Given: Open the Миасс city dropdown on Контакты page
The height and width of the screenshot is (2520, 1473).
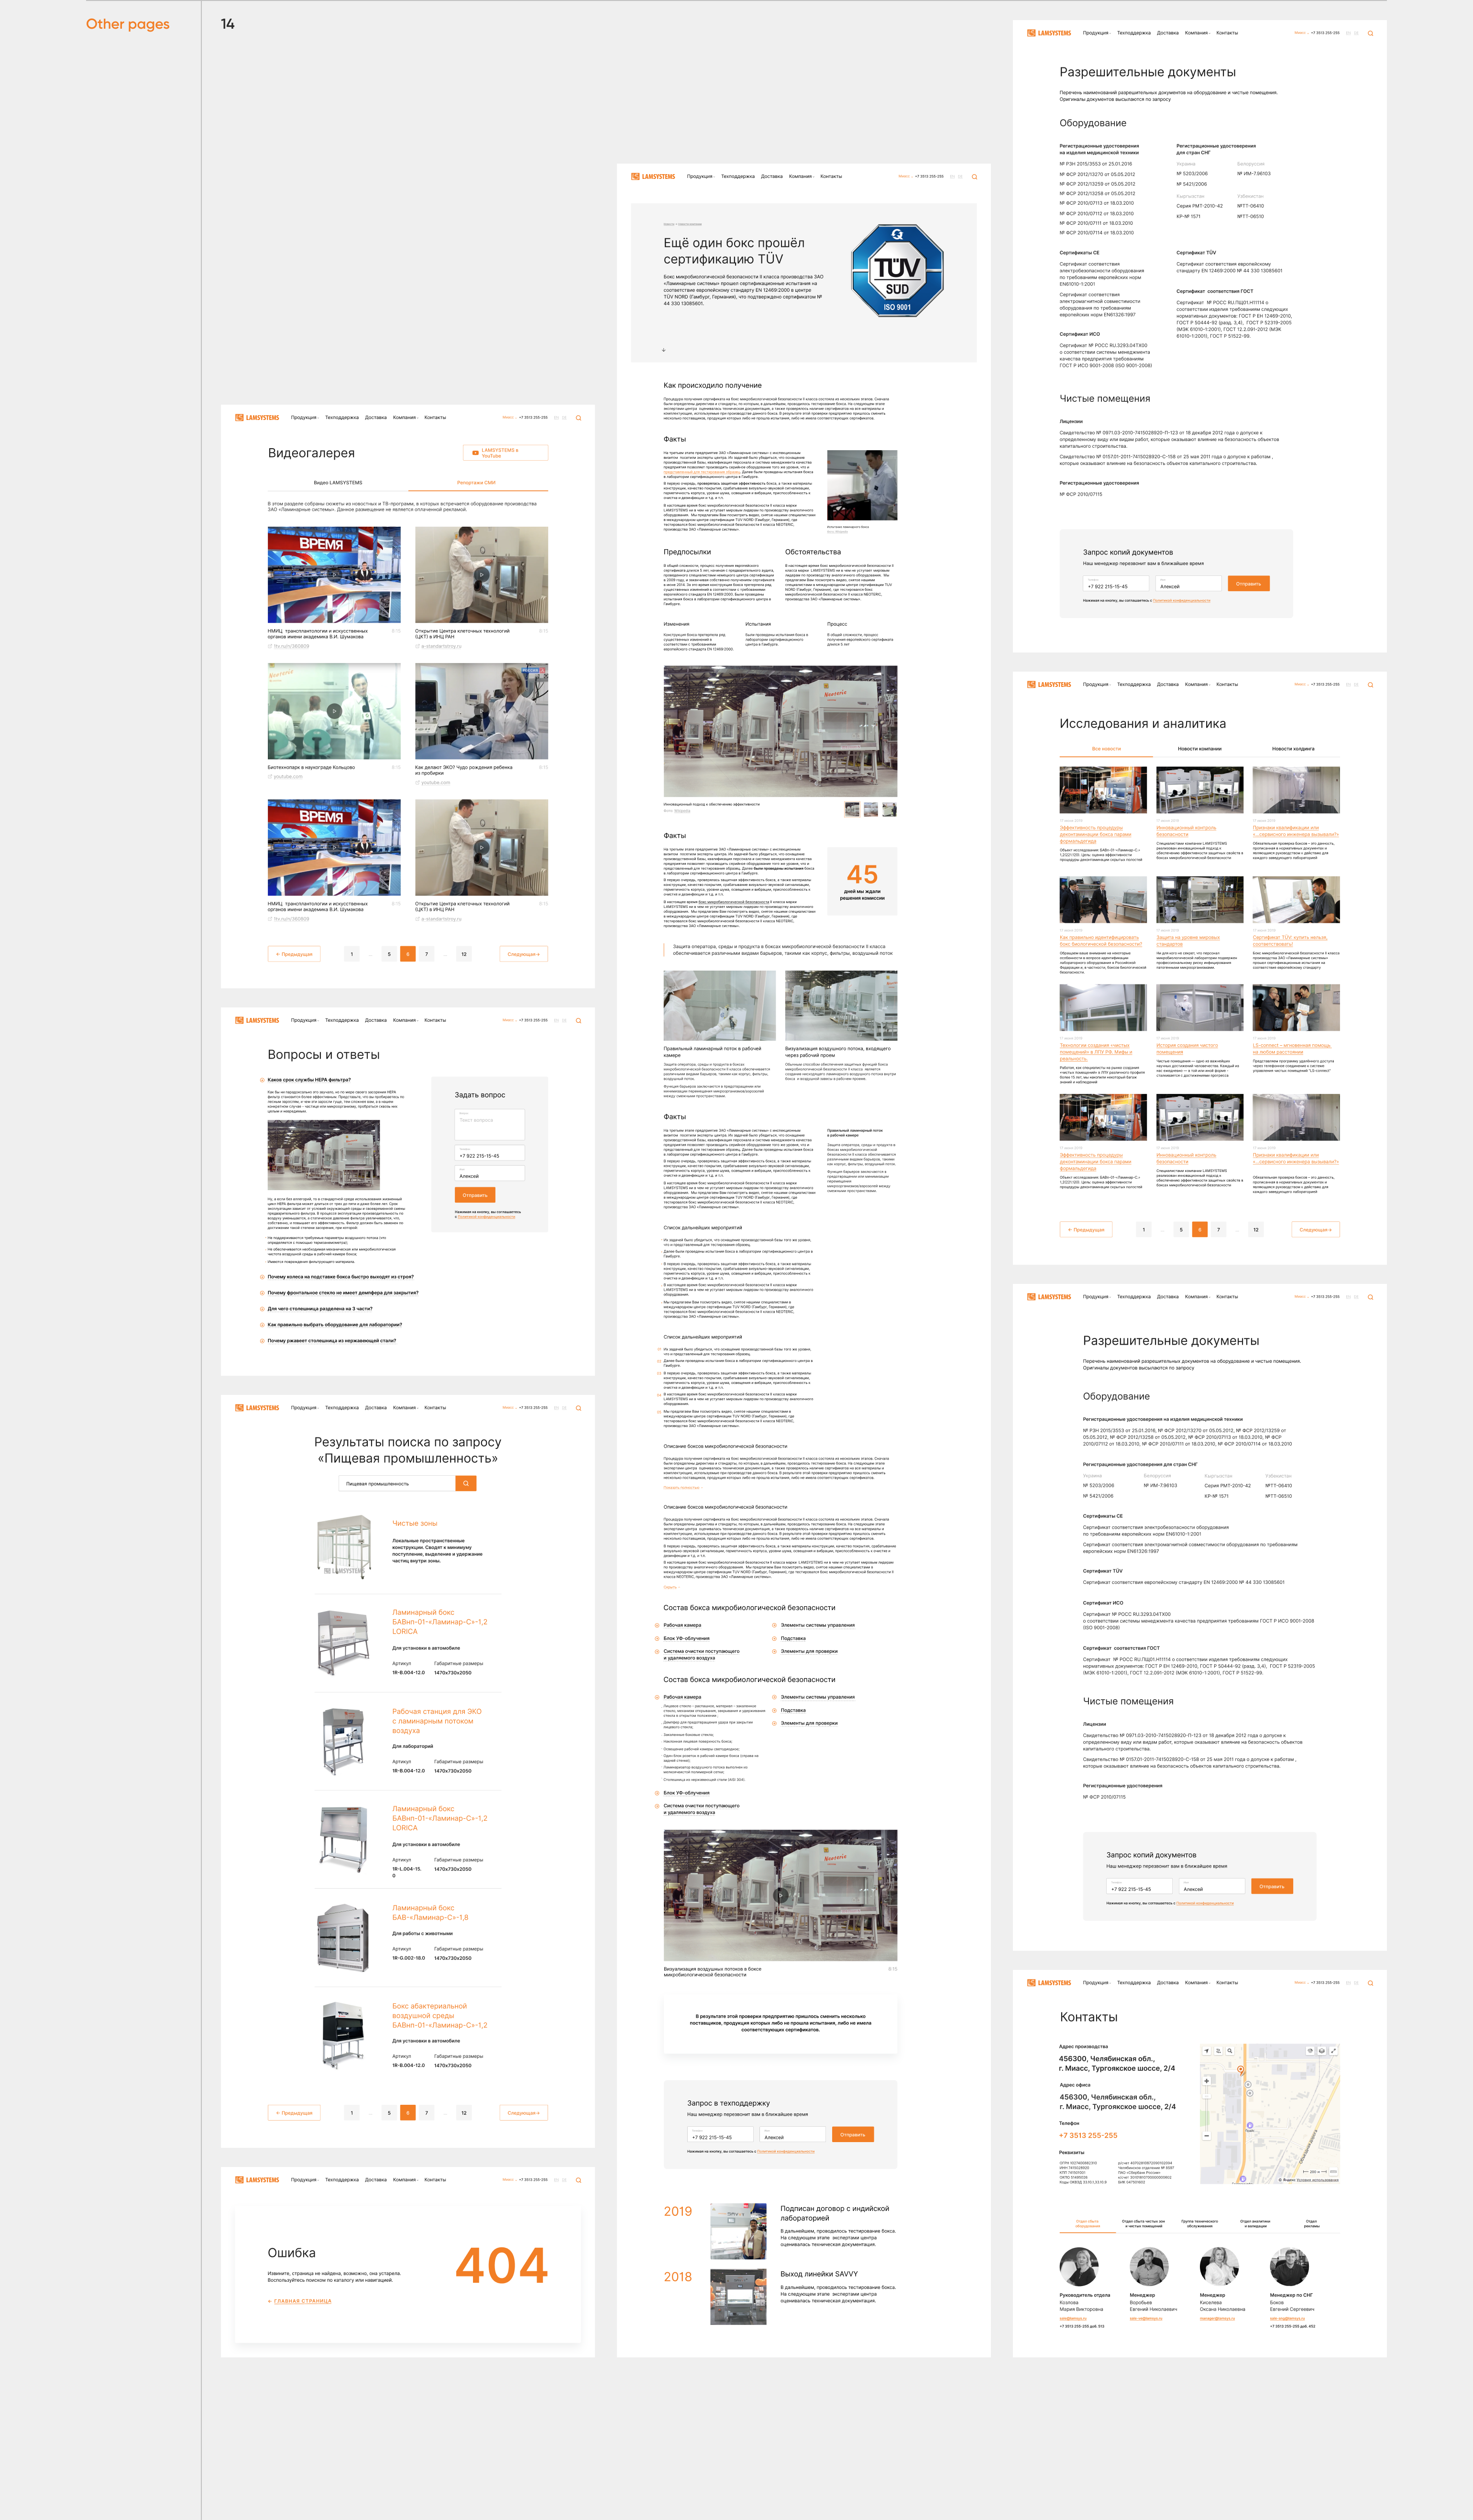Looking at the screenshot, I should coord(1300,1982).
